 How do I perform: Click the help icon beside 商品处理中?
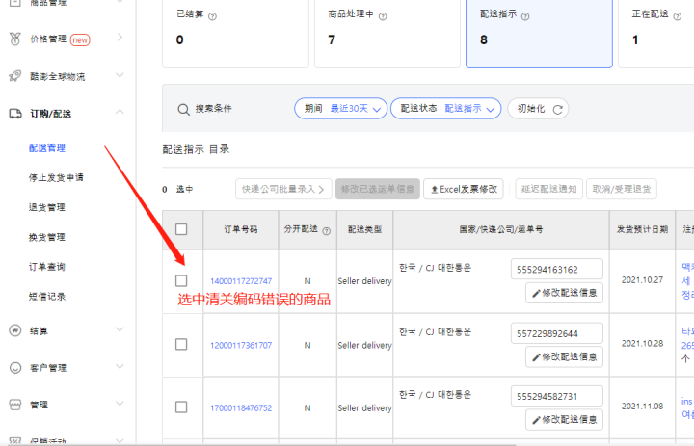tap(383, 16)
